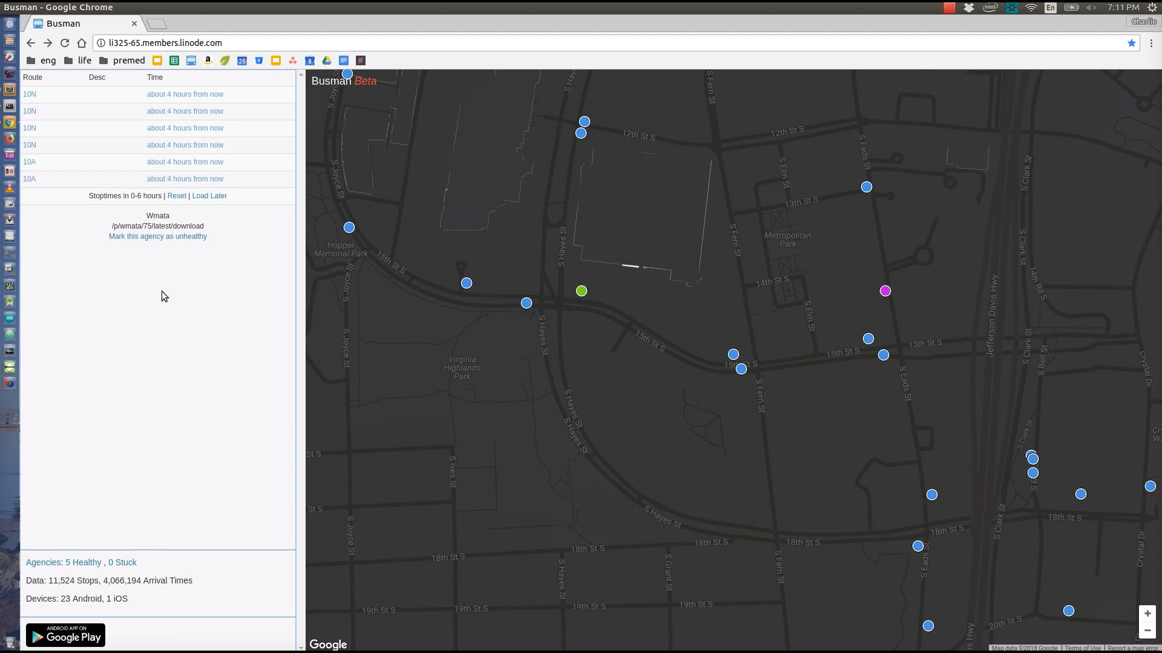Bookmark star in address bar
1162x653 pixels.
(1131, 43)
